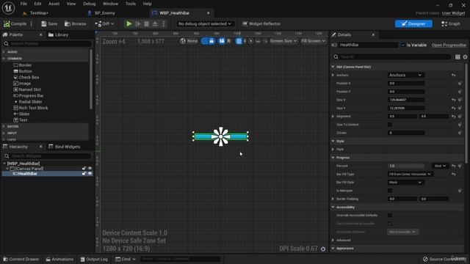Compile the widget blueprint
Image resolution: width=470 pixels, height=264 pixels.
pyautogui.click(x=15, y=23)
